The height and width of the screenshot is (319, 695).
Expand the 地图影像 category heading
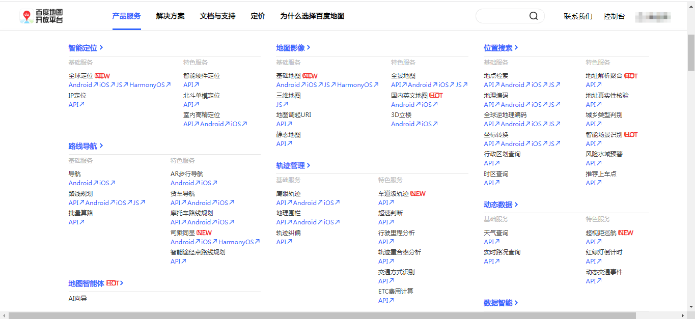click(x=293, y=48)
